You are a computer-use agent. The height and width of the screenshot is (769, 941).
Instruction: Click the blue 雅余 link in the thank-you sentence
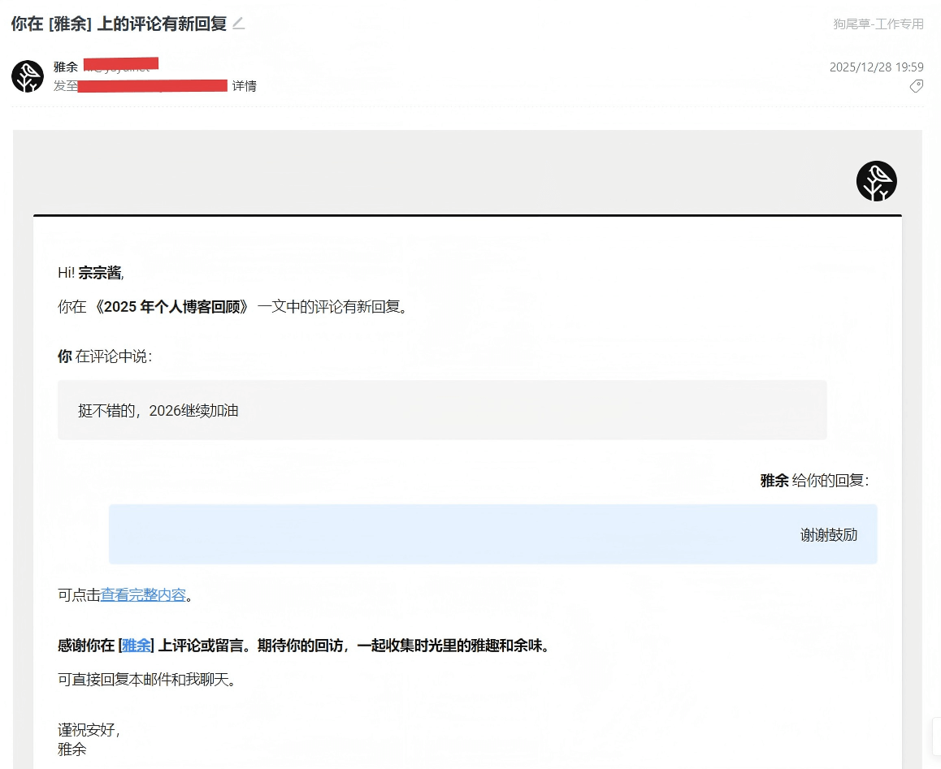pyautogui.click(x=136, y=646)
